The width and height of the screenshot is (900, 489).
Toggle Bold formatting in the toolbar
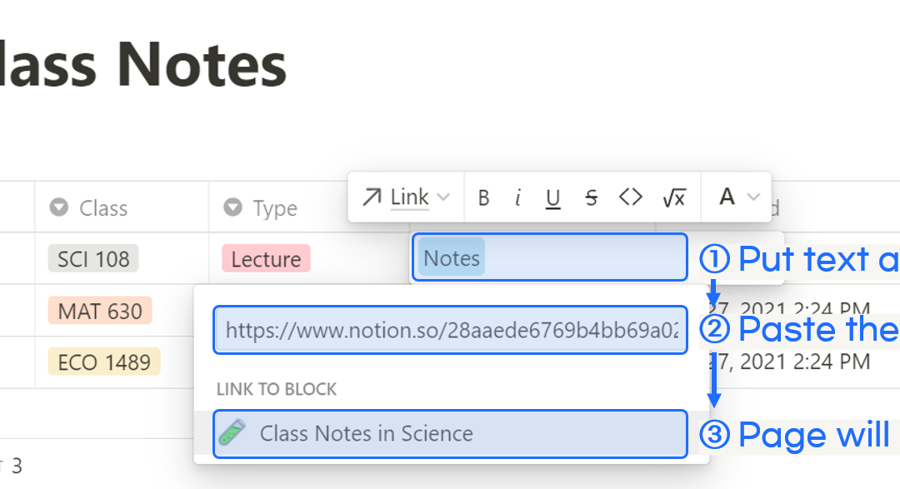pos(483,197)
